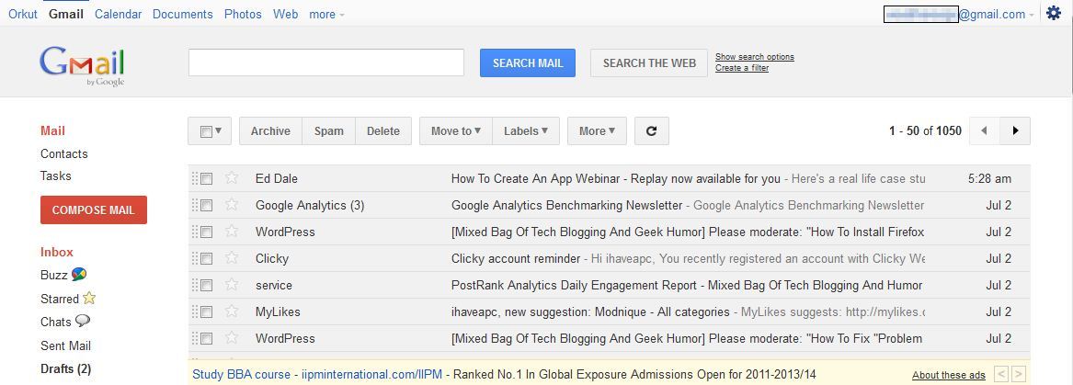Open the Inbox folder
Viewport: 1073px width, 385px height.
(57, 252)
